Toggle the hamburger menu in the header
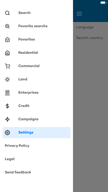The width and height of the screenshot is (108, 192). click(x=79, y=14)
